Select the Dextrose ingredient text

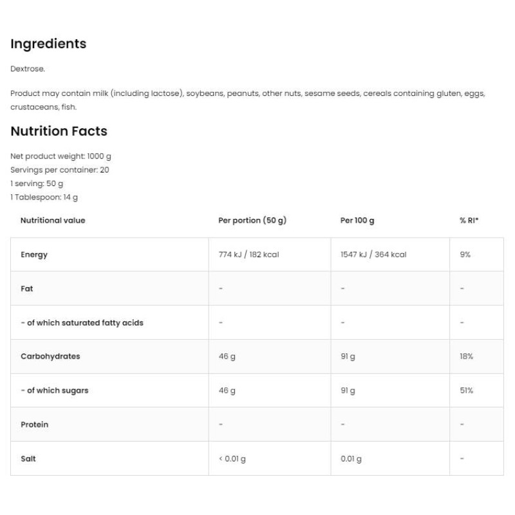pos(28,68)
